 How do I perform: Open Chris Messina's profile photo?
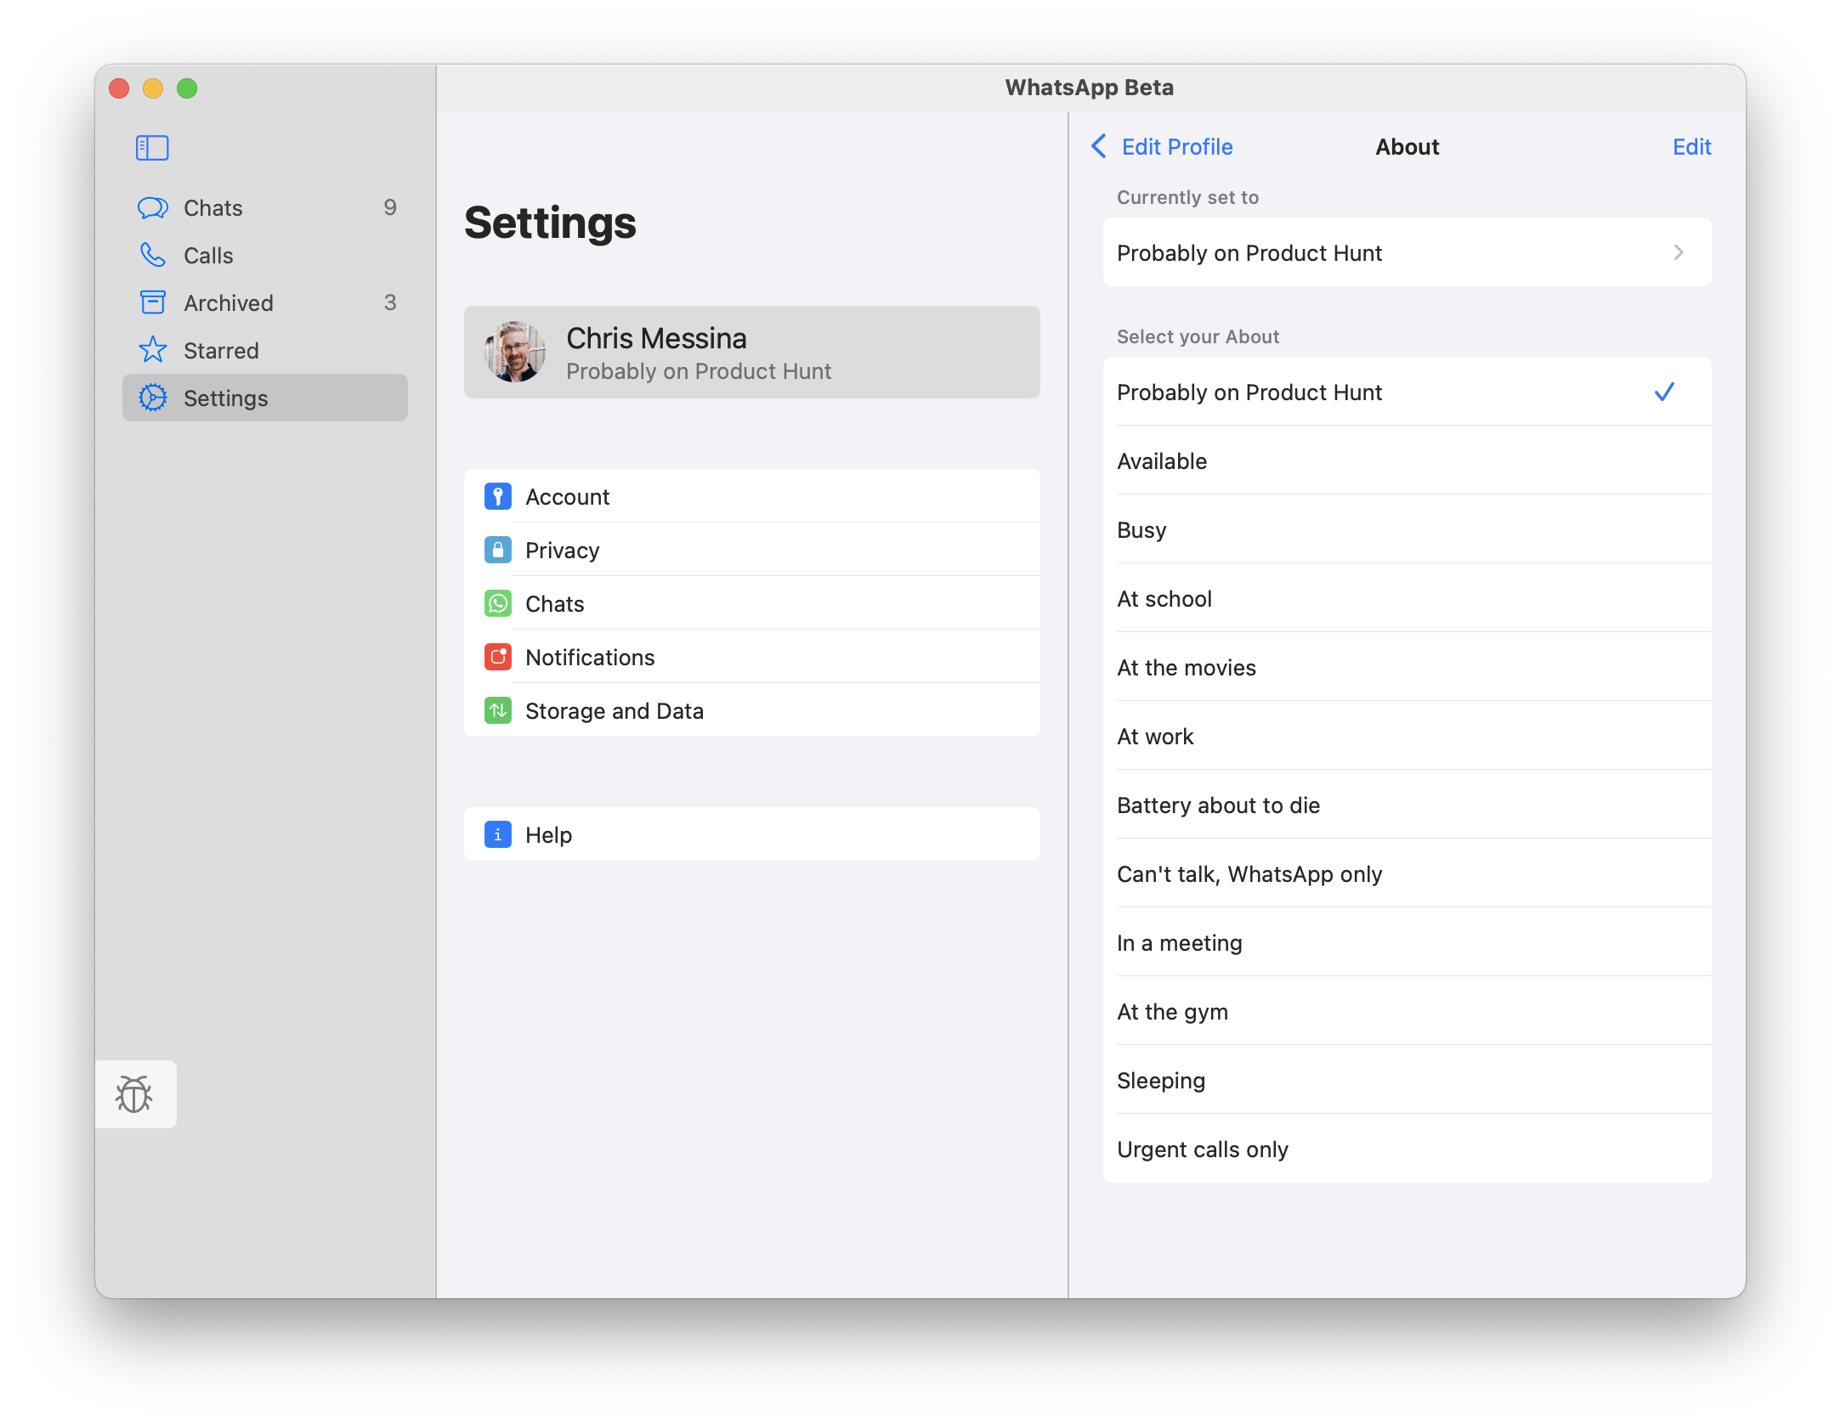(515, 352)
